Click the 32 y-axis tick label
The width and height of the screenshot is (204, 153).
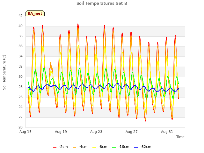pyautogui.click(x=20, y=66)
